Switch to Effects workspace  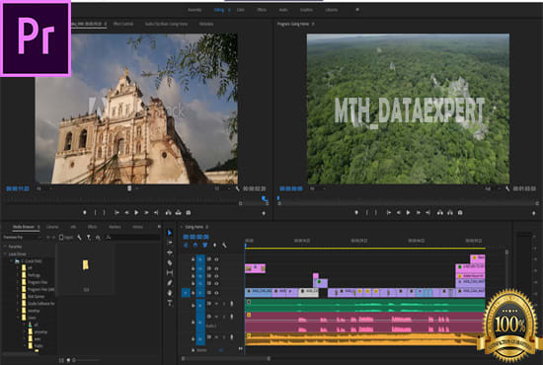coord(262,10)
